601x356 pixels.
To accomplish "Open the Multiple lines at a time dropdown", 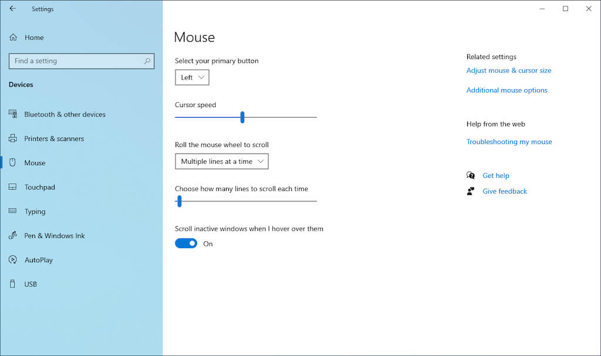I will pos(221,162).
